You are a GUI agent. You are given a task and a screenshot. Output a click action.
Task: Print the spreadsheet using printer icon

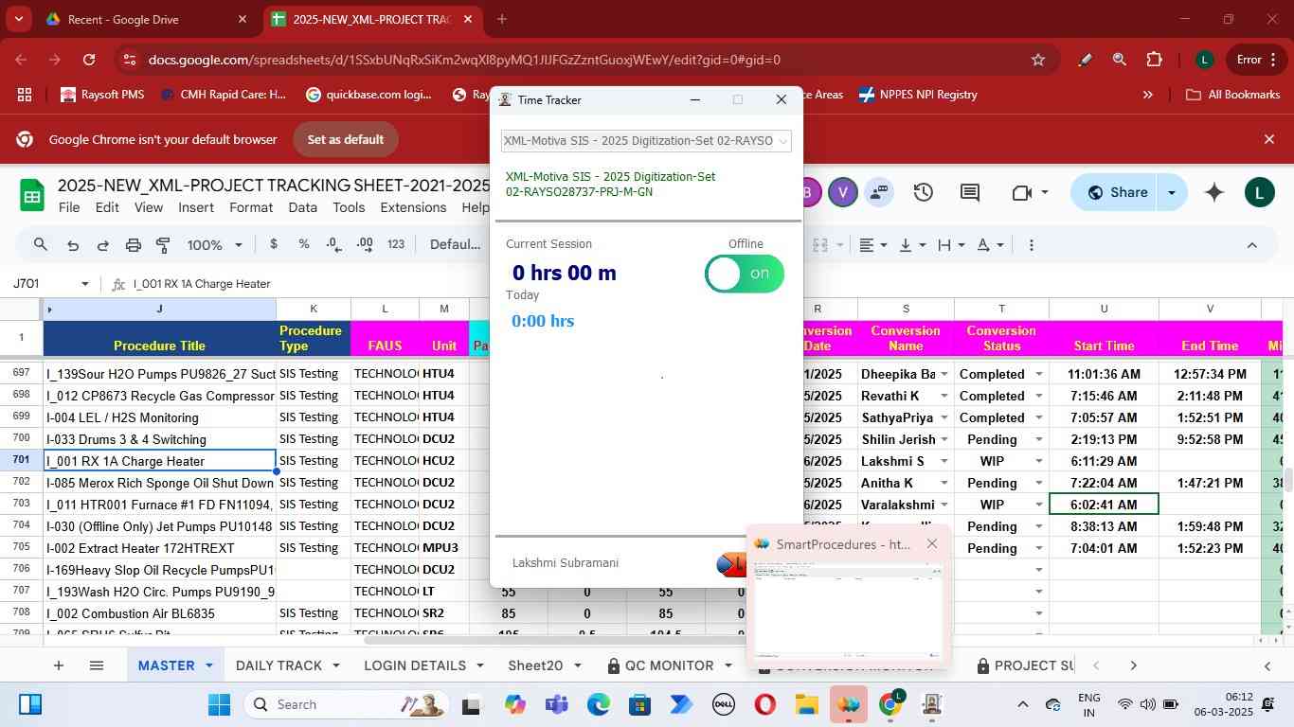(133, 244)
